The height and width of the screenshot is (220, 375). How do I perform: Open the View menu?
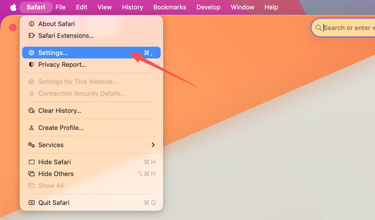pyautogui.click(x=105, y=7)
